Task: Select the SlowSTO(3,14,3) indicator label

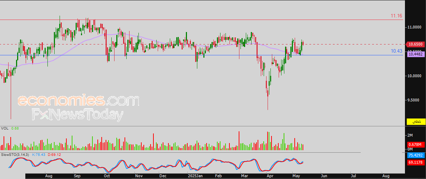Action: [x=15, y=155]
